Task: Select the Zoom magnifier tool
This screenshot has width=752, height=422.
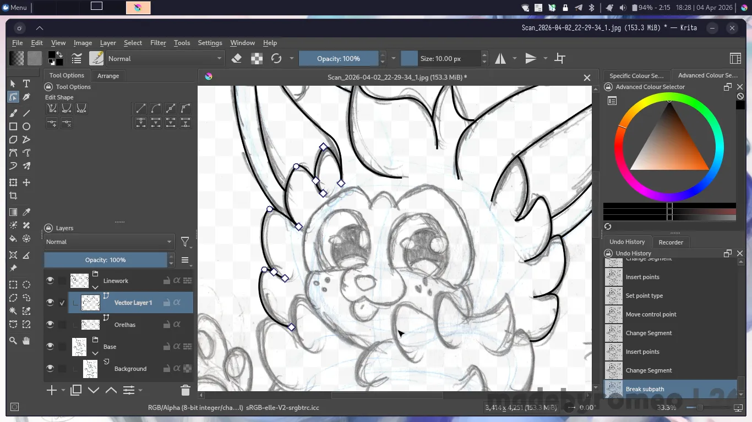Action: [13, 341]
